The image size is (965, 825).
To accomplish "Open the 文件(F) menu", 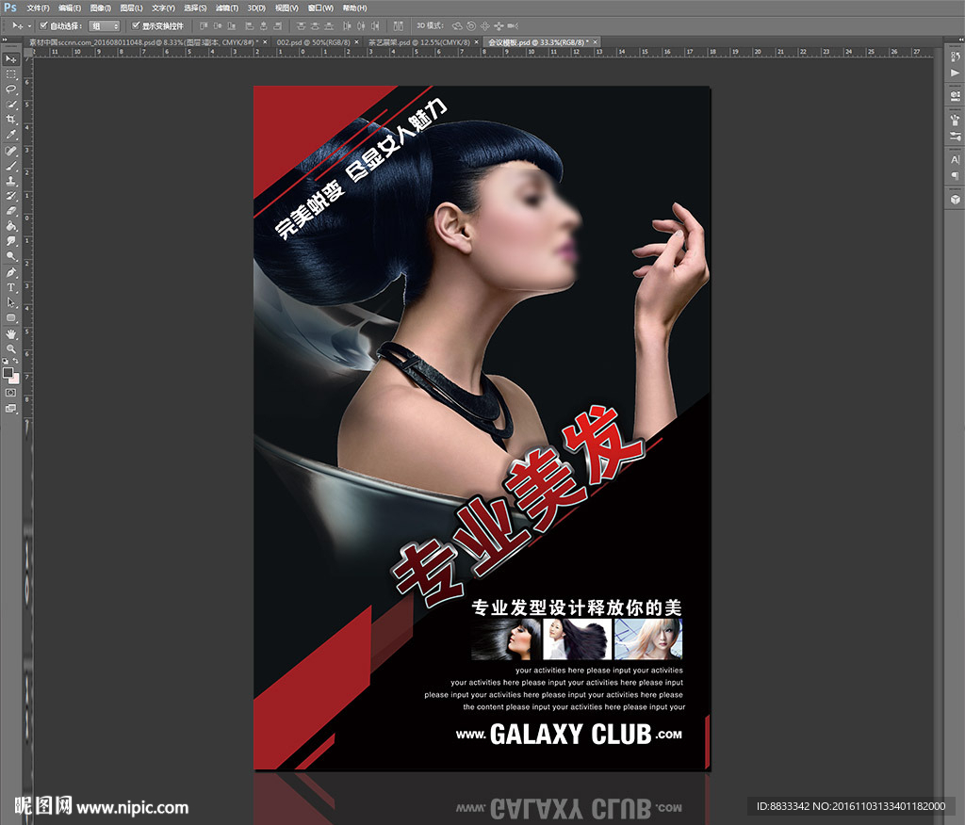I will [x=38, y=8].
